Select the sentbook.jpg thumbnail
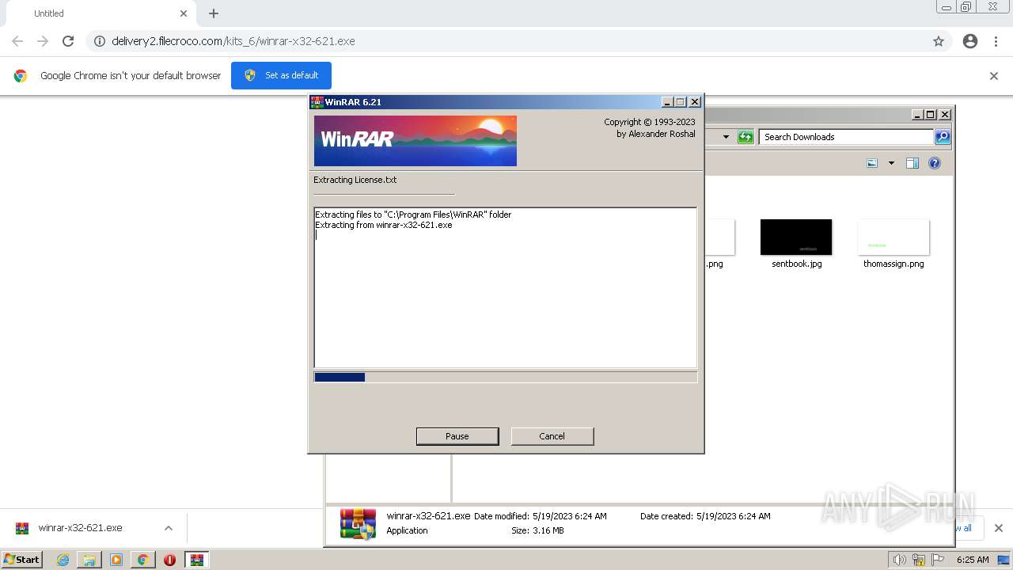The image size is (1013, 570). pos(796,237)
